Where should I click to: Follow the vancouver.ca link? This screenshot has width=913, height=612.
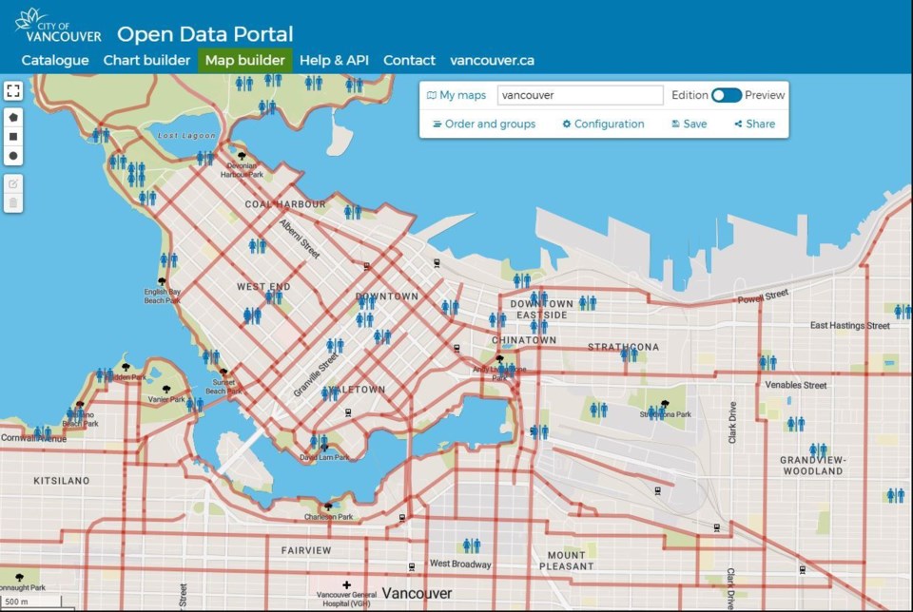(492, 61)
